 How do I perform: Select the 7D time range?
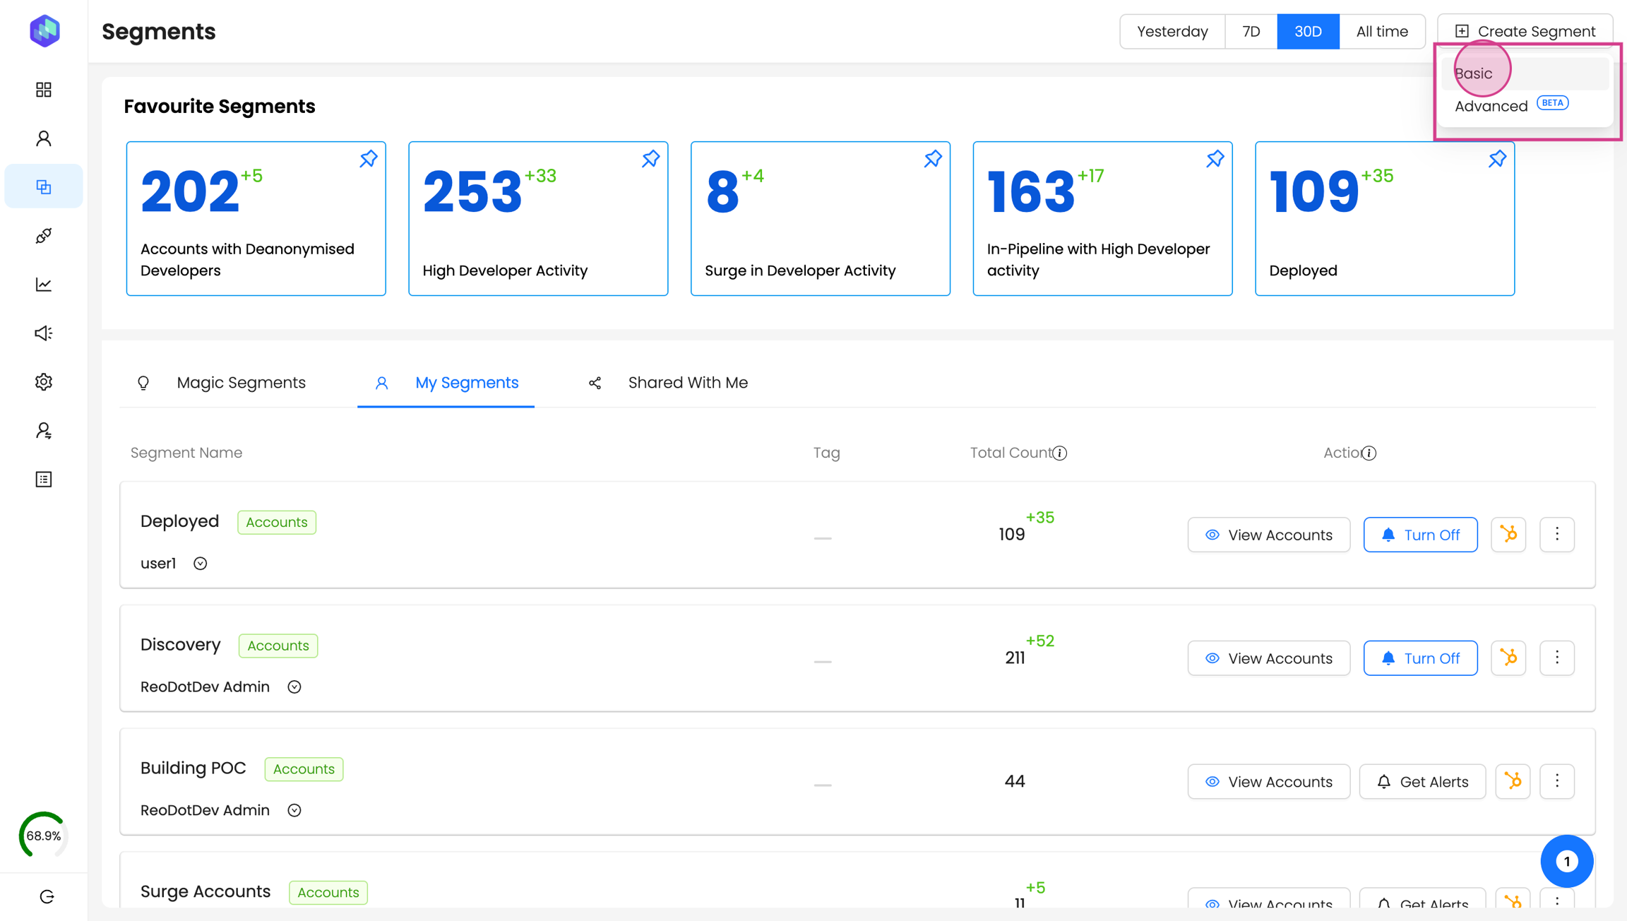pyautogui.click(x=1251, y=32)
